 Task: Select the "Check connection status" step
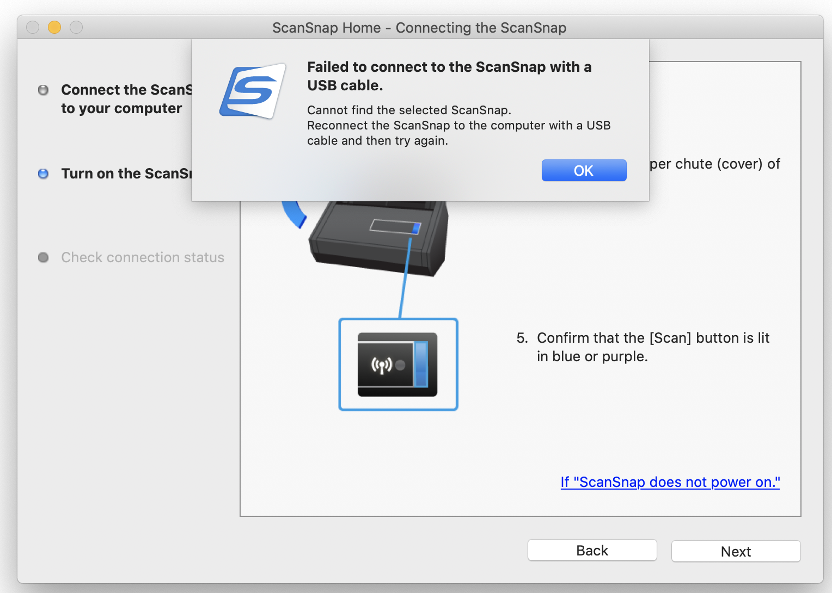pos(143,257)
